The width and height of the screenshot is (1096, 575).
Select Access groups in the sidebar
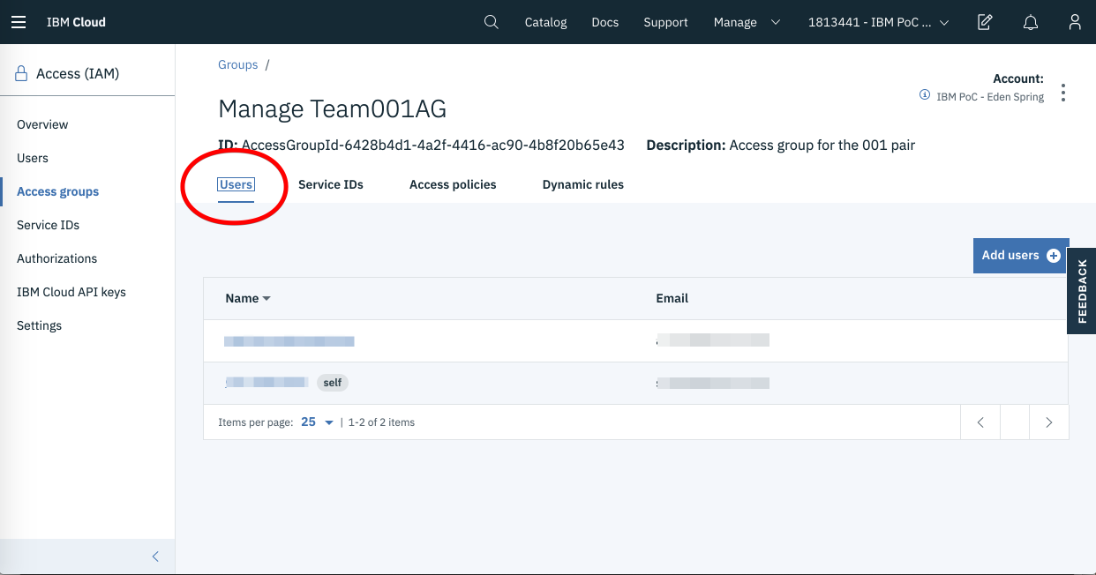pyautogui.click(x=58, y=191)
